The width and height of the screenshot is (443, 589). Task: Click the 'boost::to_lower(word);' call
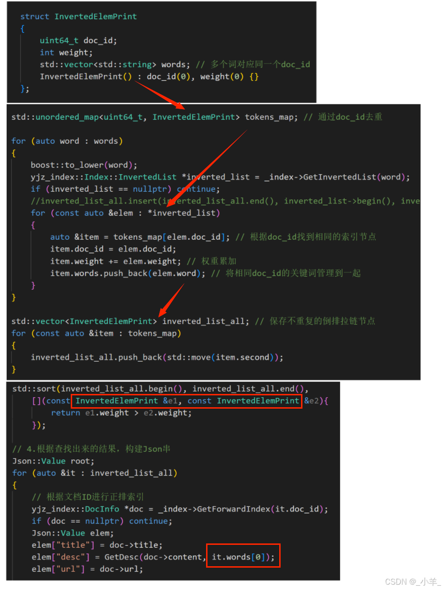[84, 165]
